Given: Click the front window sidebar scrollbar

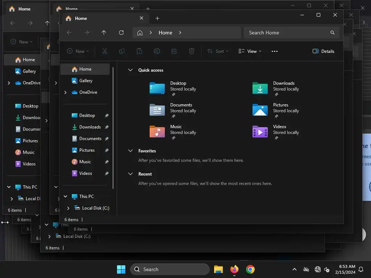Looking at the screenshot, I should [113, 128].
